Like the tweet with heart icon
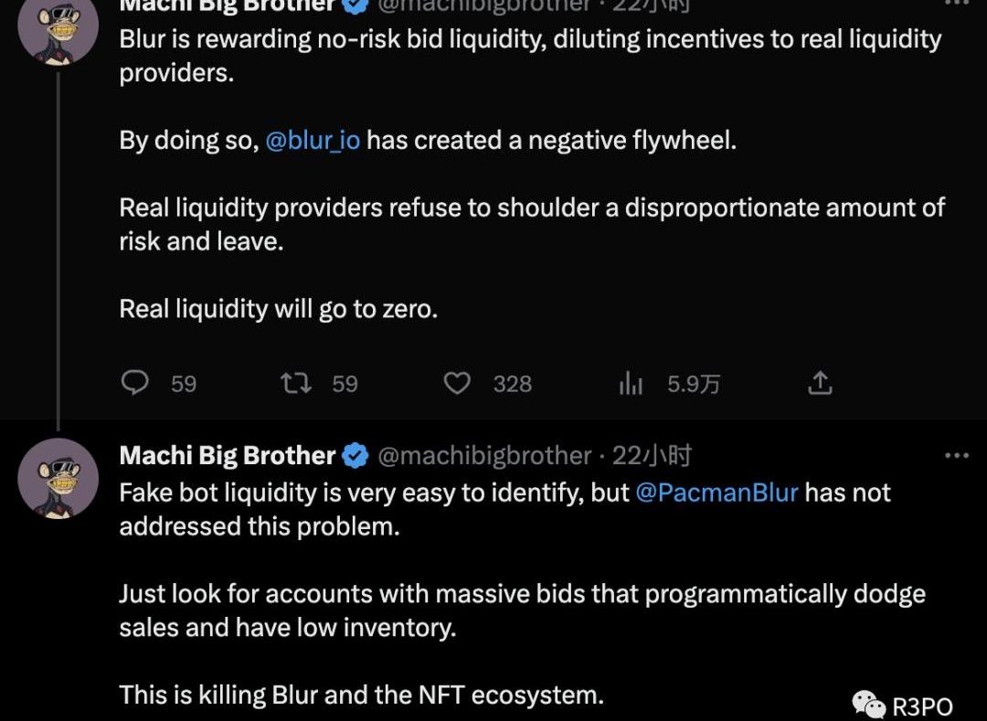 [457, 383]
